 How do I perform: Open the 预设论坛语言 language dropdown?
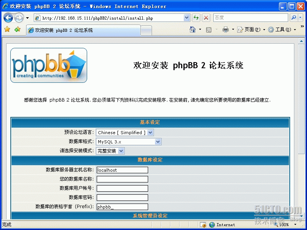click(125, 133)
